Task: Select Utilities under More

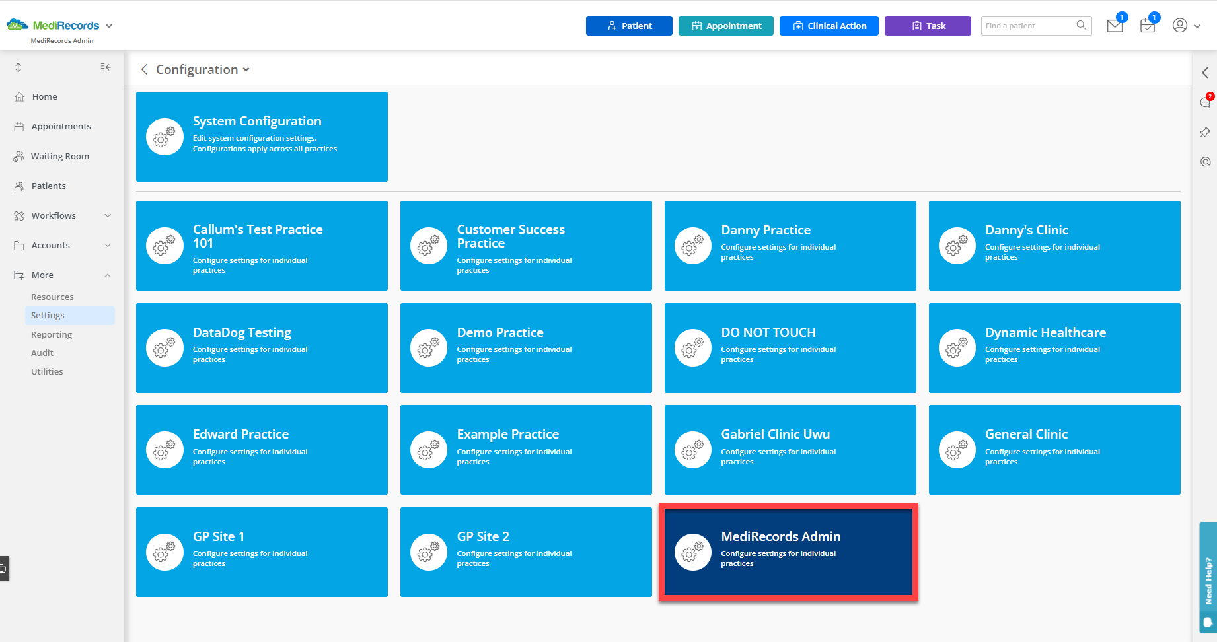Action: click(47, 372)
